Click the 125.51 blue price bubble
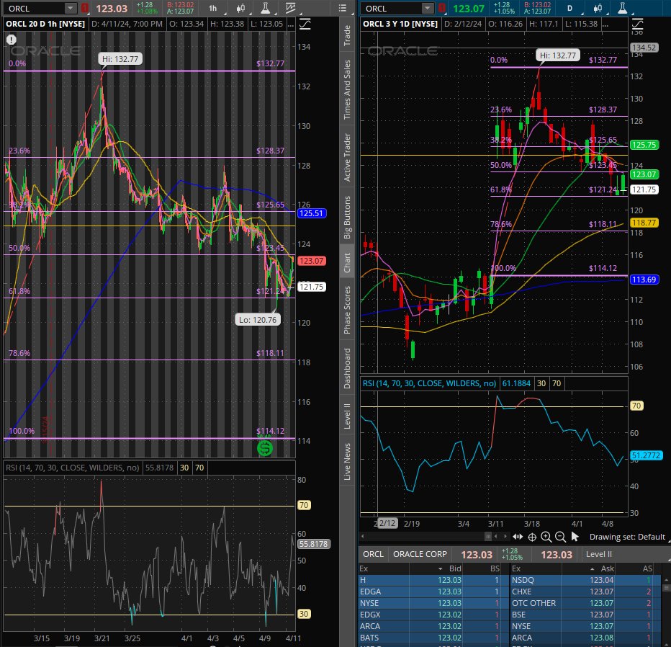This screenshot has height=647, width=671. [312, 213]
